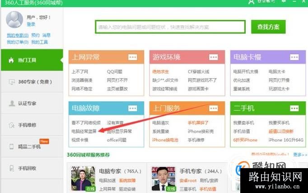Viewport: 308px width, 193px height.
Task: Select 网页打开慢 item
Action: [279, 80]
